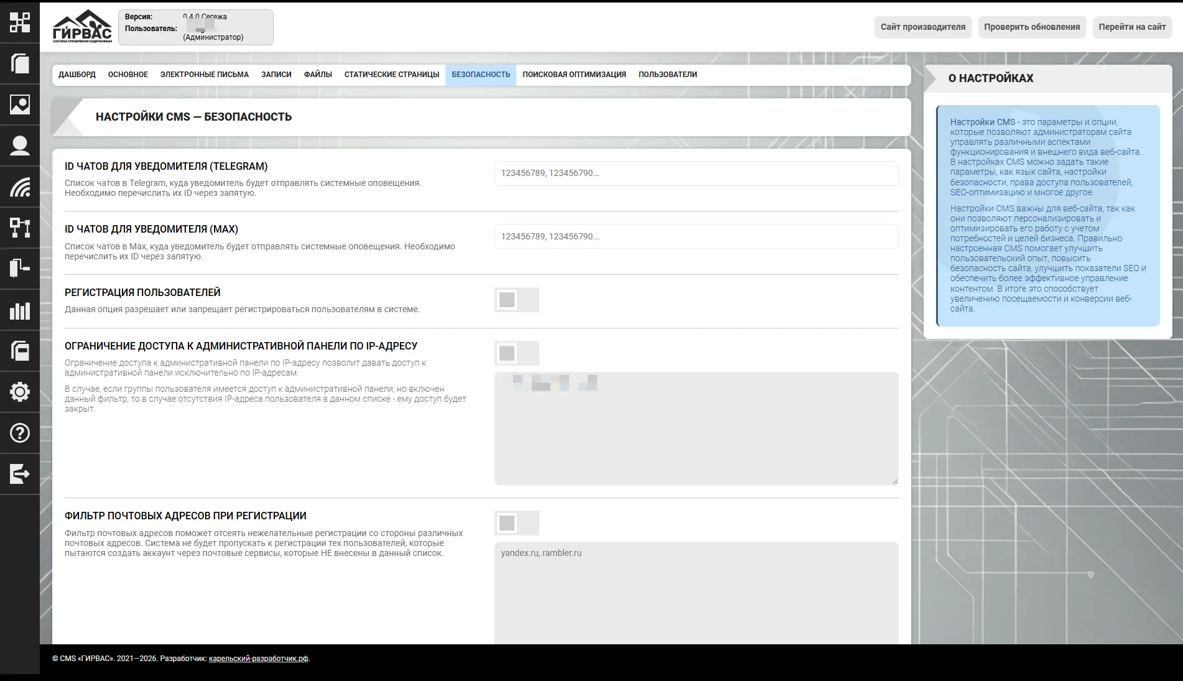Open the bar chart statistics icon
1183x681 pixels.
[20, 310]
